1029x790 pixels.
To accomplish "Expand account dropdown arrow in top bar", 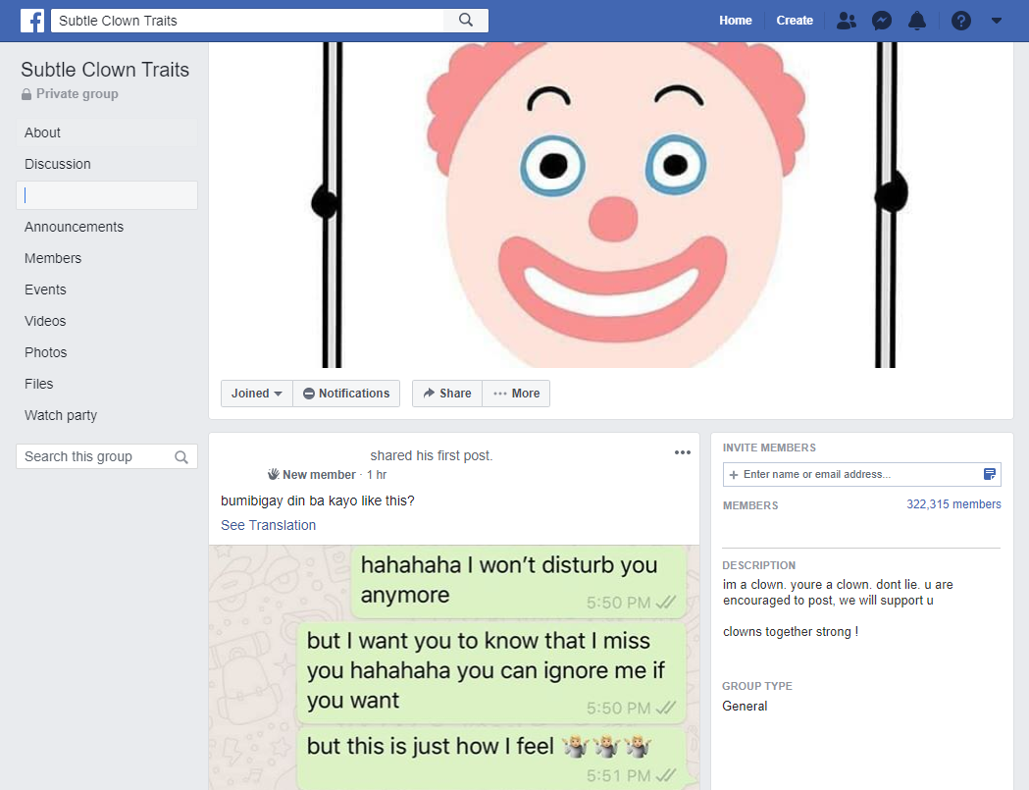I will (x=997, y=21).
